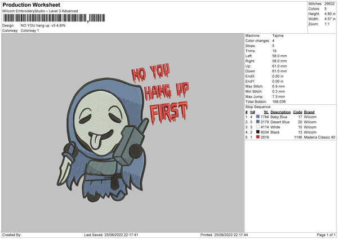The width and height of the screenshot is (338, 239).
Task: Select the Stitches count 26632
Action: tap(330, 4)
